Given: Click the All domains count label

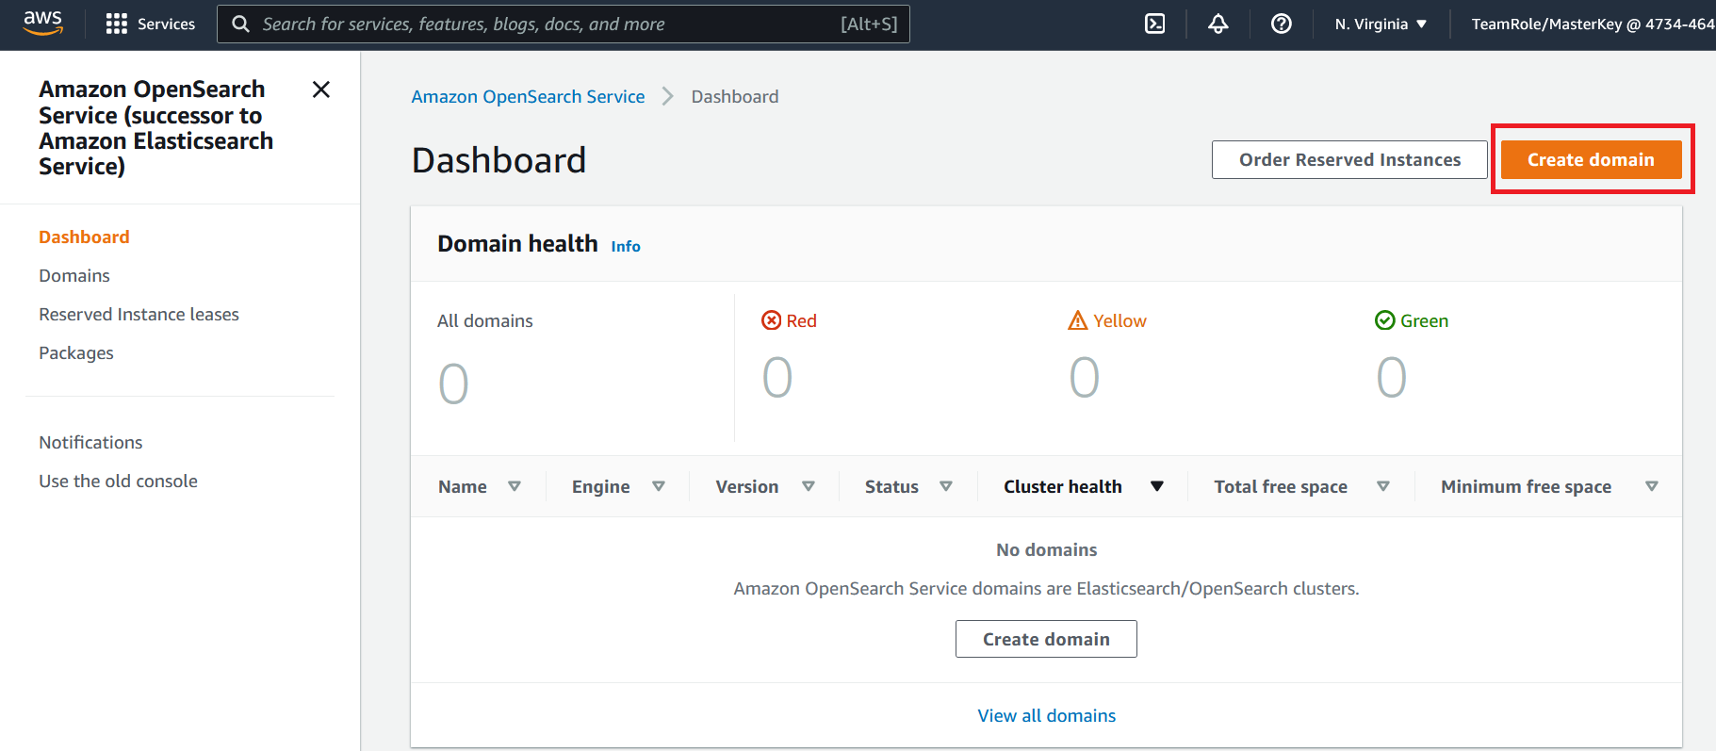Looking at the screenshot, I should click(484, 321).
